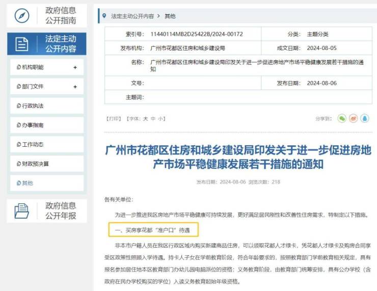Click the page icon beside 行政执法
Viewport: 377px width, 291px height.
tap(19, 106)
